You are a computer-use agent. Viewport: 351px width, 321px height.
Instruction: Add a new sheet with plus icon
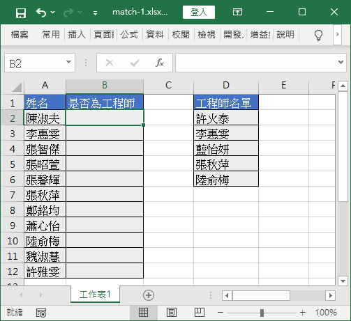(x=149, y=295)
